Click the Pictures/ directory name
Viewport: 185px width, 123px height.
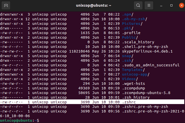coord(132,24)
